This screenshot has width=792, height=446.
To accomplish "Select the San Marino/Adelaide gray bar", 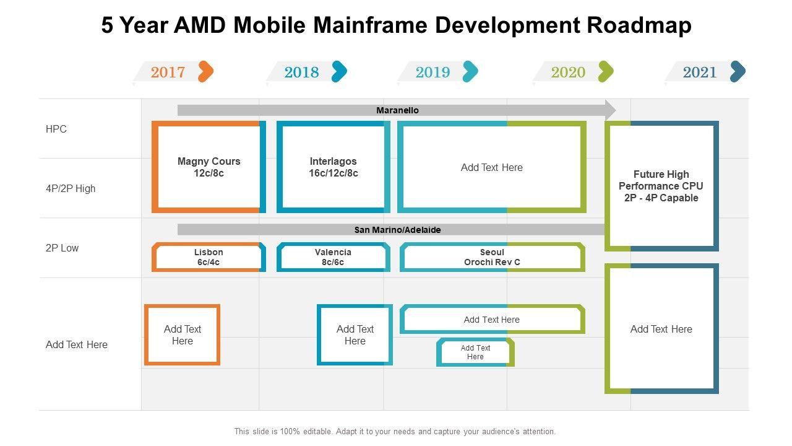I will pos(396,230).
